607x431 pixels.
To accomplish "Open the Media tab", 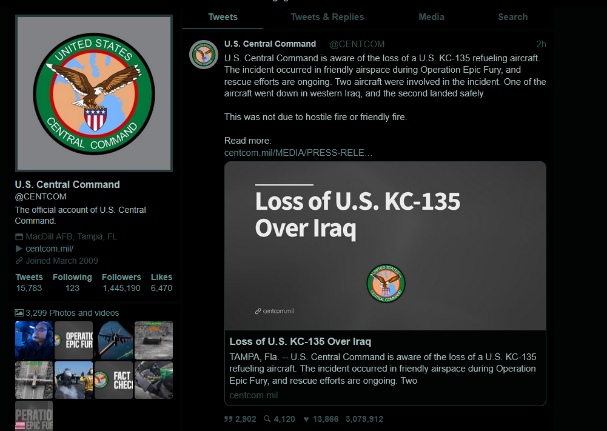I will coord(431,17).
